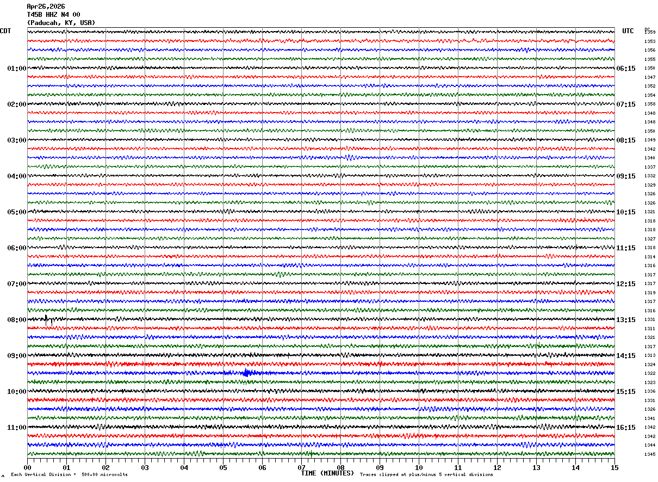
Task: Click the DC value 1354
Action: (649, 95)
